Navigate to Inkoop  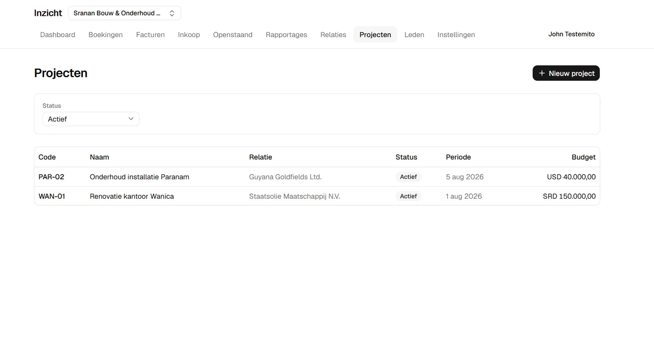[x=189, y=35]
